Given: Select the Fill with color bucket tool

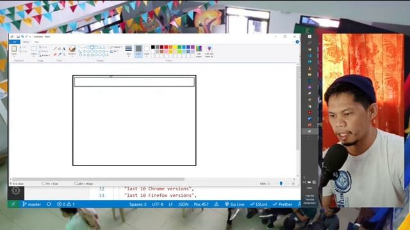Looking at the screenshot, I should coord(60,49).
